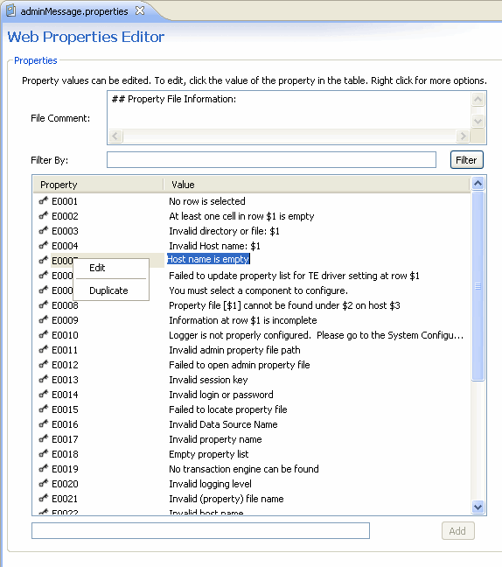This screenshot has height=567, width=502.
Task: Click File Comment scroll left arrow
Action: tap(115, 136)
